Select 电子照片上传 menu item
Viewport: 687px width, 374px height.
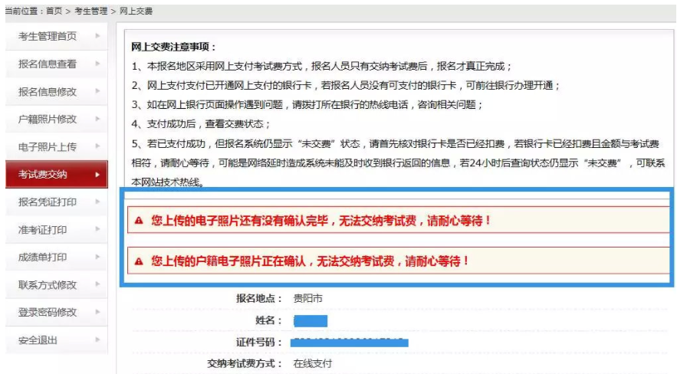pos(48,146)
